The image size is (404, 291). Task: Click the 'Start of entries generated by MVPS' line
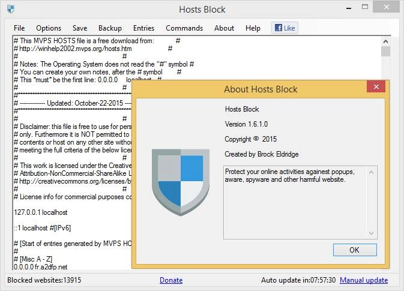pyautogui.click(x=73, y=244)
